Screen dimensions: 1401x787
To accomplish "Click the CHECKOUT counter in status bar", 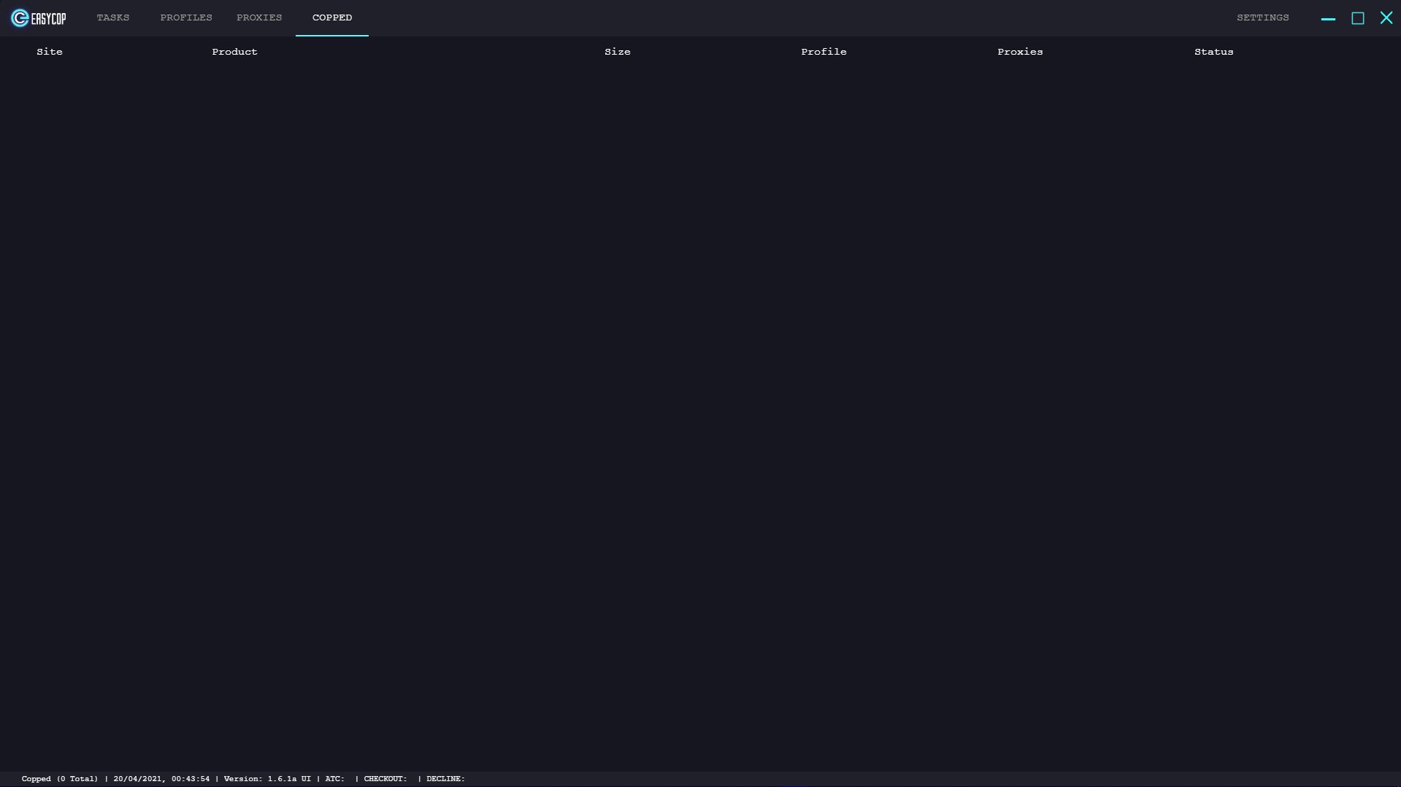I will (x=385, y=779).
